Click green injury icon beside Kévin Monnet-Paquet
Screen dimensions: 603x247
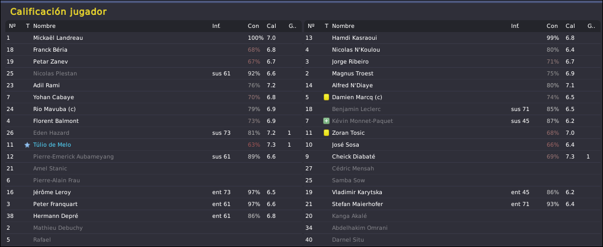326,121
